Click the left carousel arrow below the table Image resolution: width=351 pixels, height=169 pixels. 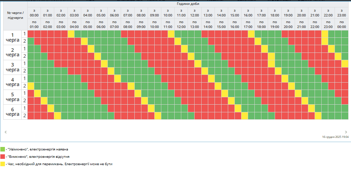pyautogui.click(x=5, y=132)
